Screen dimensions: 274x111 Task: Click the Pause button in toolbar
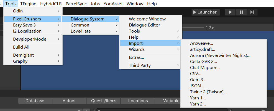pyautogui.click(x=241, y=12)
